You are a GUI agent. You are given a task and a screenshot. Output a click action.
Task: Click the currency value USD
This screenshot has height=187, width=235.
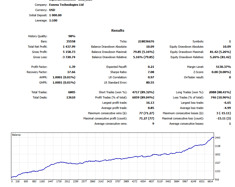pyautogui.click(x=52, y=10)
